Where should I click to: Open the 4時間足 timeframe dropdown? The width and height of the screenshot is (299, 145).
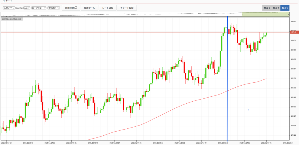click(53, 8)
